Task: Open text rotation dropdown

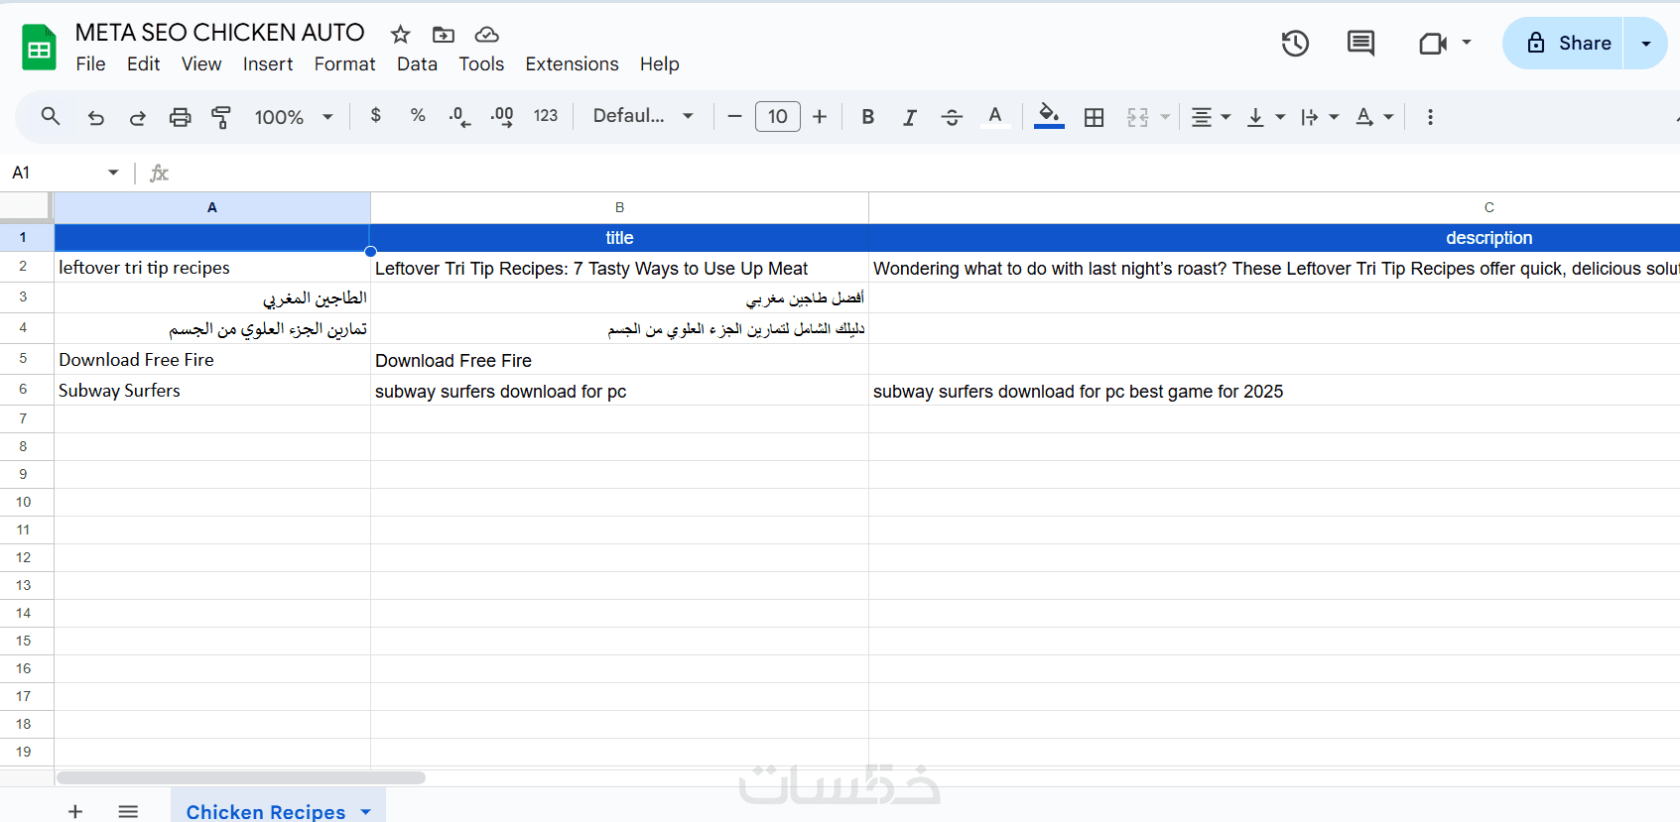Action: tap(1374, 117)
